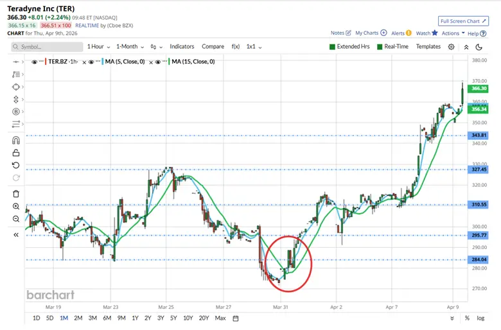Open chart settings gear icon
The height and width of the screenshot is (330, 501).
click(451, 47)
